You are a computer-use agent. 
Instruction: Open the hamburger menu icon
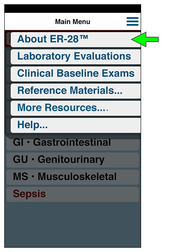(133, 21)
